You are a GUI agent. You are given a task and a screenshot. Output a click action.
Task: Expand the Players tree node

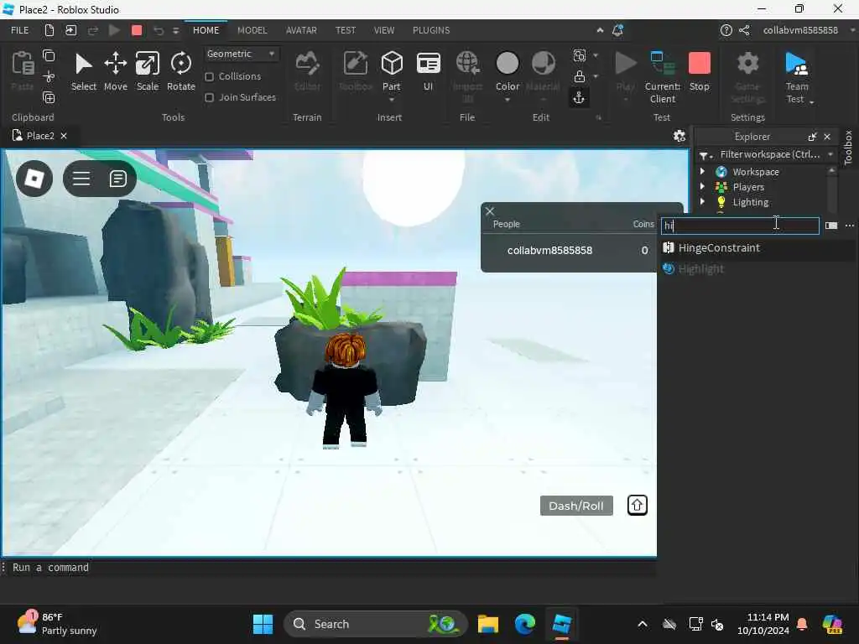click(702, 187)
